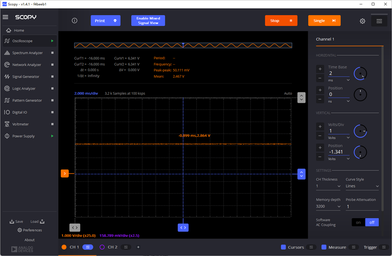Open CH 2 channel settings menu button
392x256 pixels.
click(126, 247)
